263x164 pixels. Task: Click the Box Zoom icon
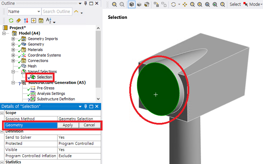tap(200, 4)
